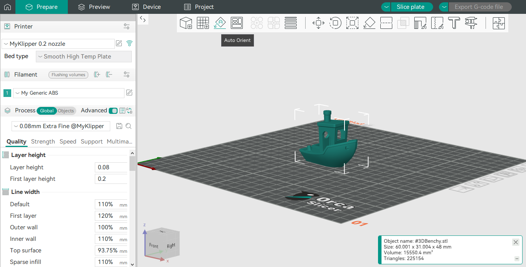Select the Scale gizmo tool
This screenshot has height=267, width=526.
(x=352, y=23)
